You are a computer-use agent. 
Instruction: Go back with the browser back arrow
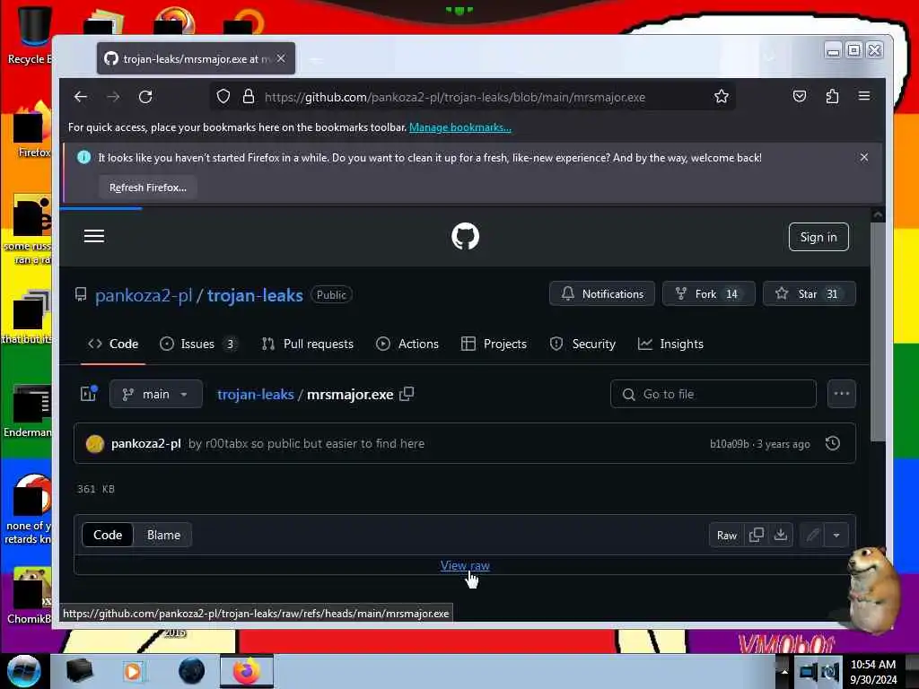click(x=81, y=97)
